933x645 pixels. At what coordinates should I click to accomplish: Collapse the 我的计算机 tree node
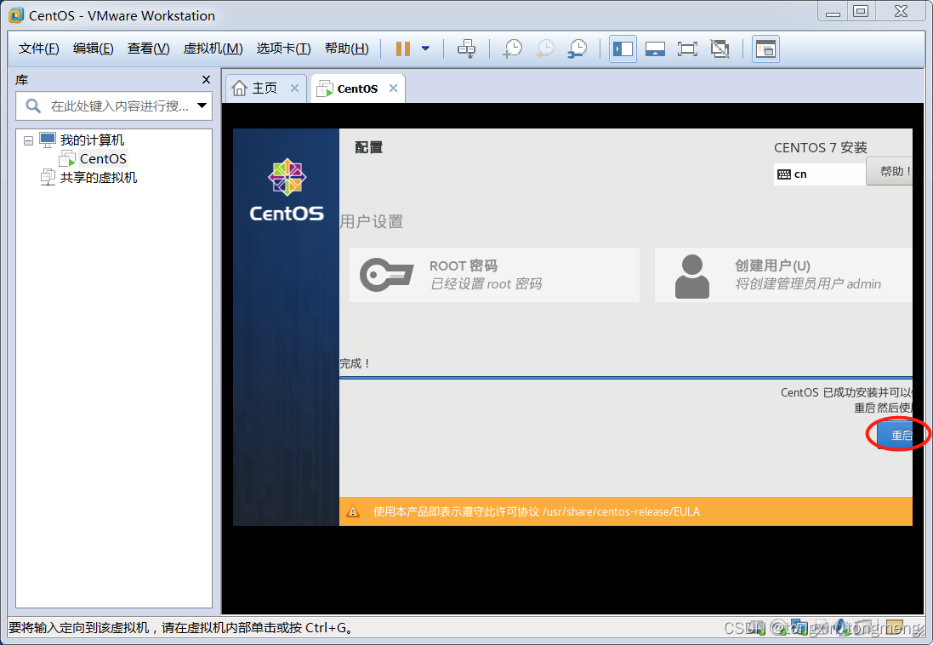(x=28, y=140)
